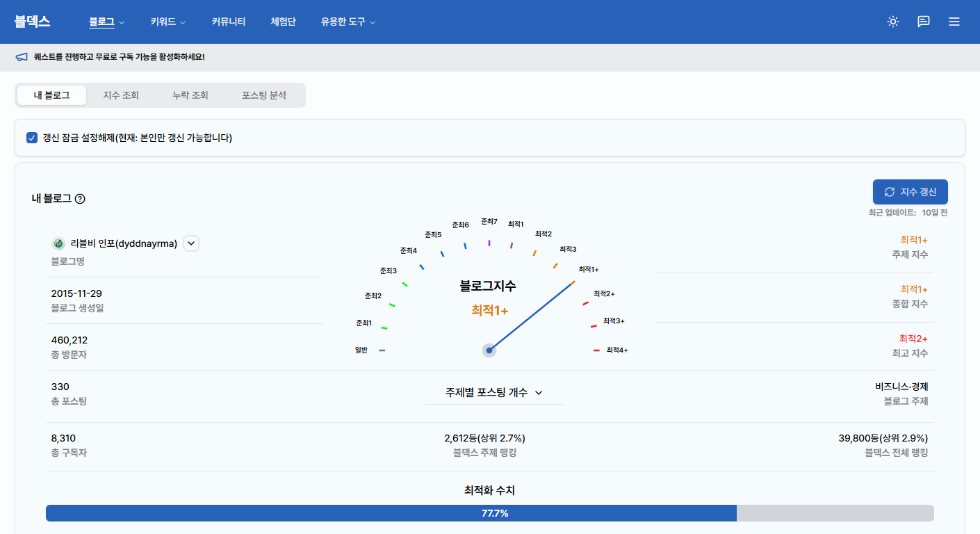Expand the blog name selector chevron

click(x=190, y=243)
